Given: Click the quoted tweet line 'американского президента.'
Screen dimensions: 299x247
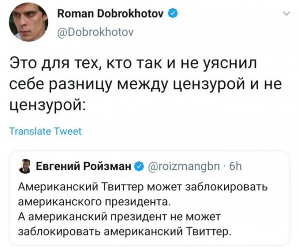Looking at the screenshot, I should click(x=94, y=202).
